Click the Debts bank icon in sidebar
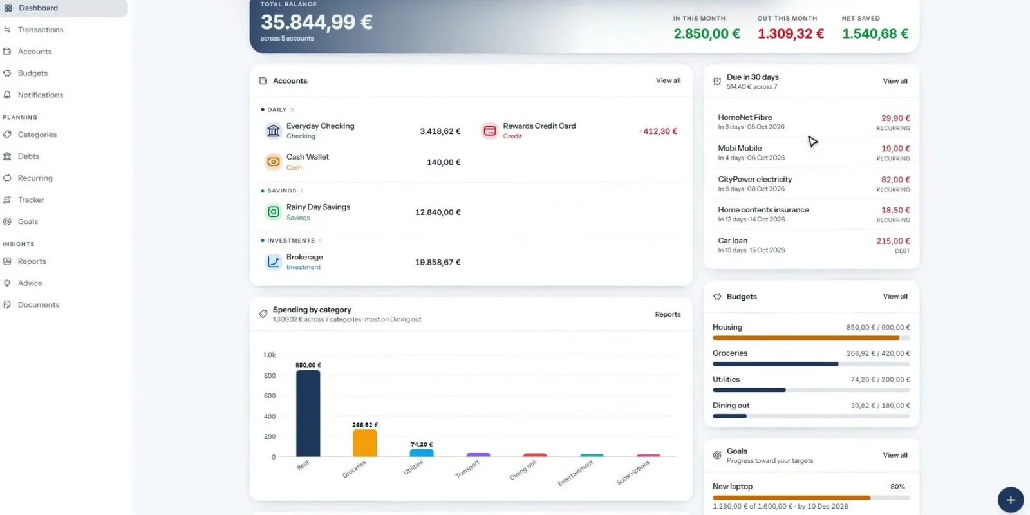The height and width of the screenshot is (515, 1030). pyautogui.click(x=7, y=156)
